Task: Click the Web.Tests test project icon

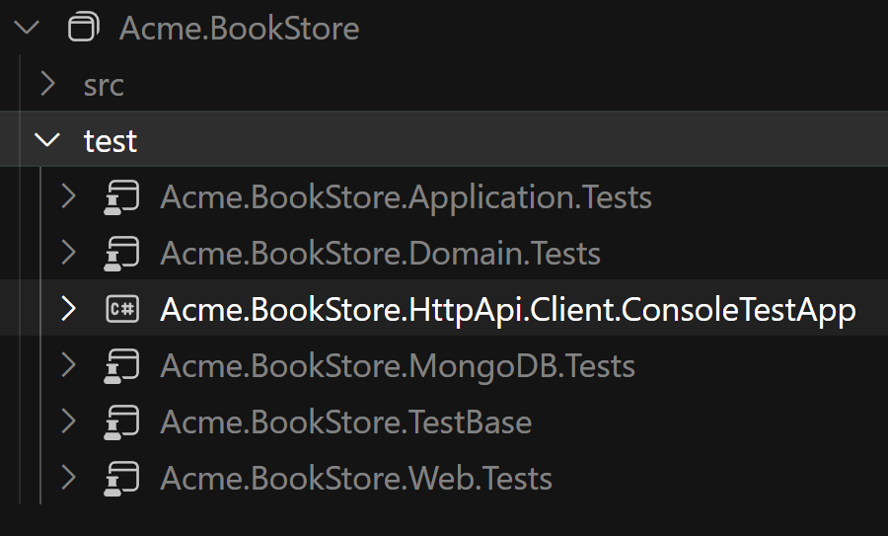Action: pyautogui.click(x=121, y=478)
